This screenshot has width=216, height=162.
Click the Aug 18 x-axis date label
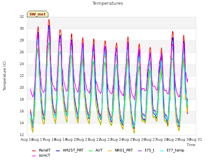click(50, 139)
